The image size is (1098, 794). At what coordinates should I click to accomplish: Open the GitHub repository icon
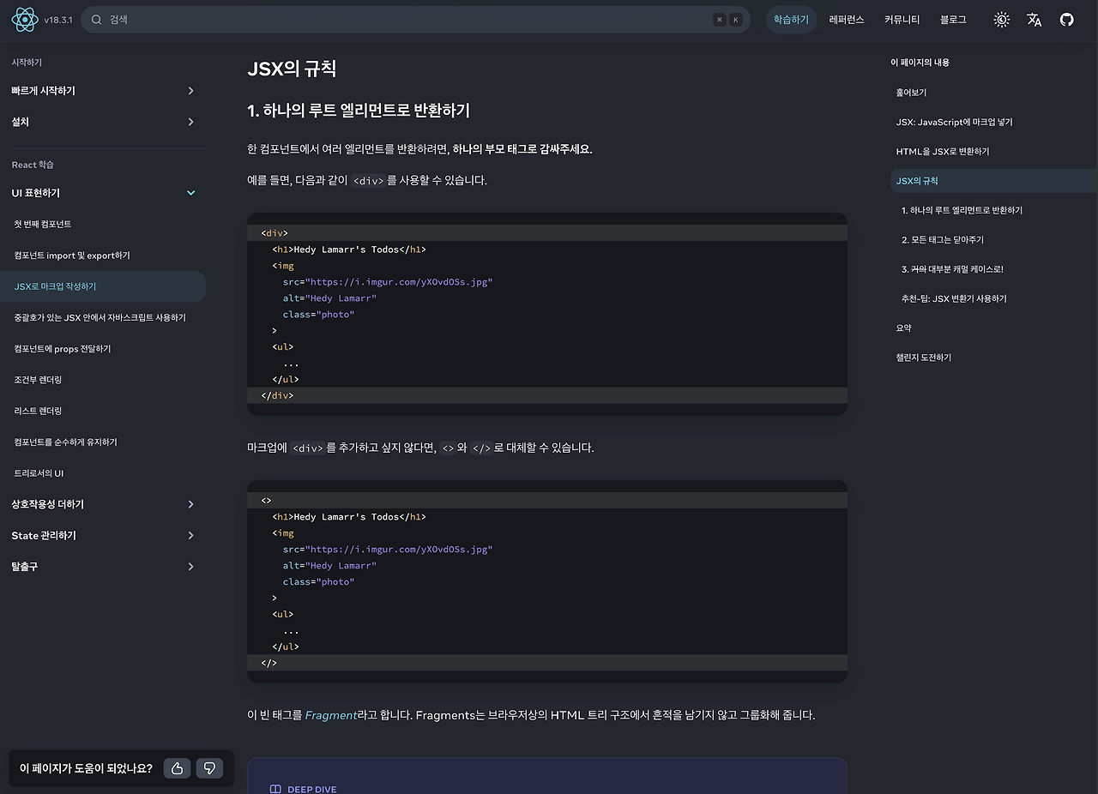click(x=1066, y=20)
